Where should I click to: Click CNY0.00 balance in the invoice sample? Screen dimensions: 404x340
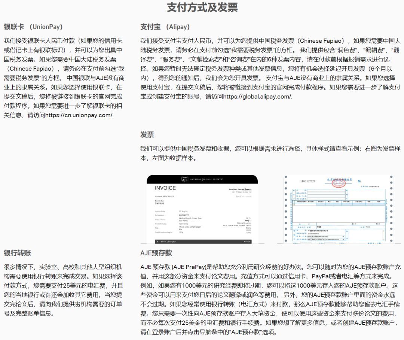(x=159, y=203)
